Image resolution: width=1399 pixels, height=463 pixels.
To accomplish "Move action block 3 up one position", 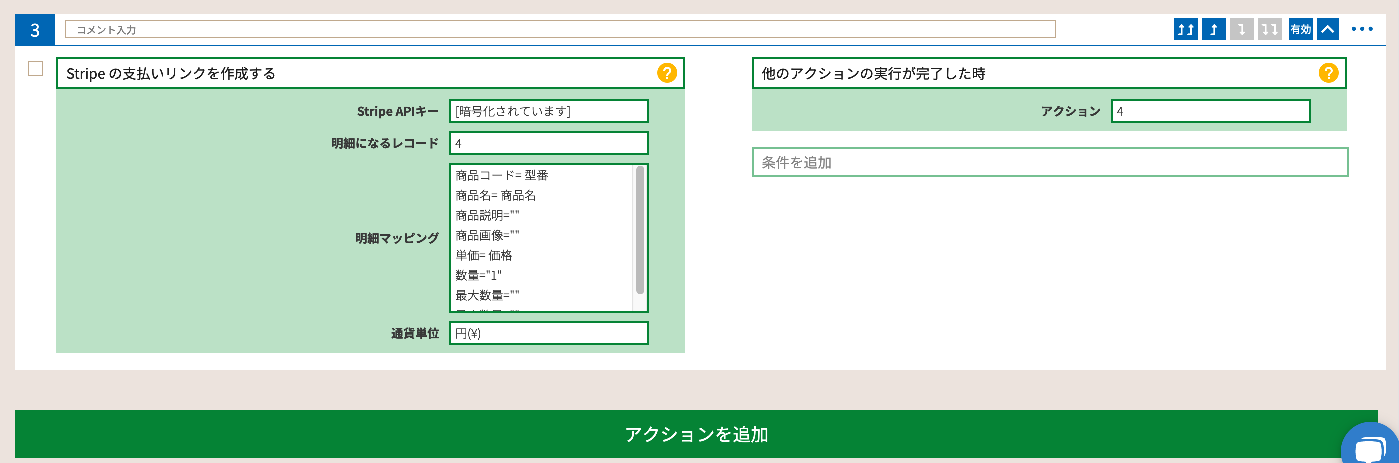I will tap(1214, 30).
